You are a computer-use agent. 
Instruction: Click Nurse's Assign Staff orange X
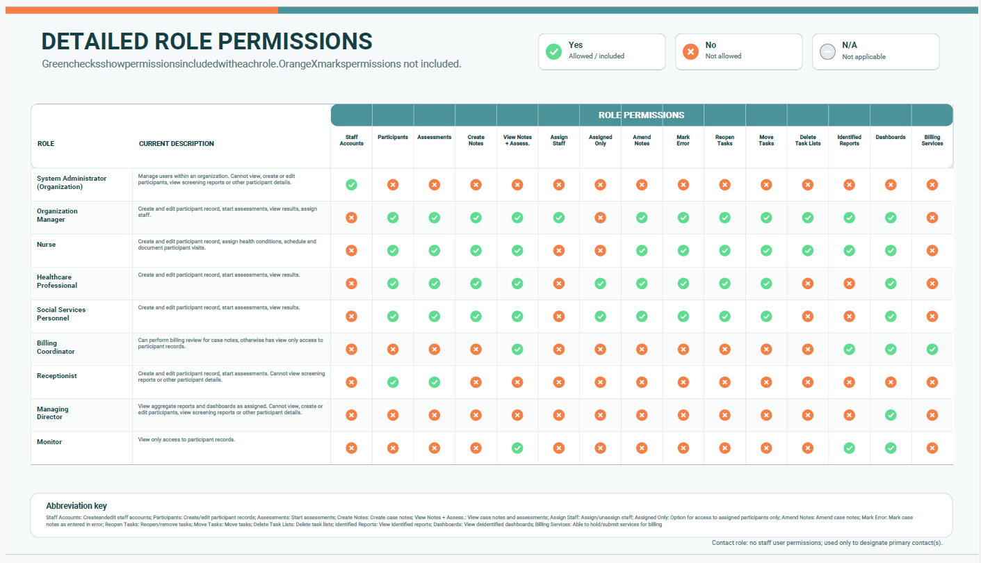click(x=559, y=250)
